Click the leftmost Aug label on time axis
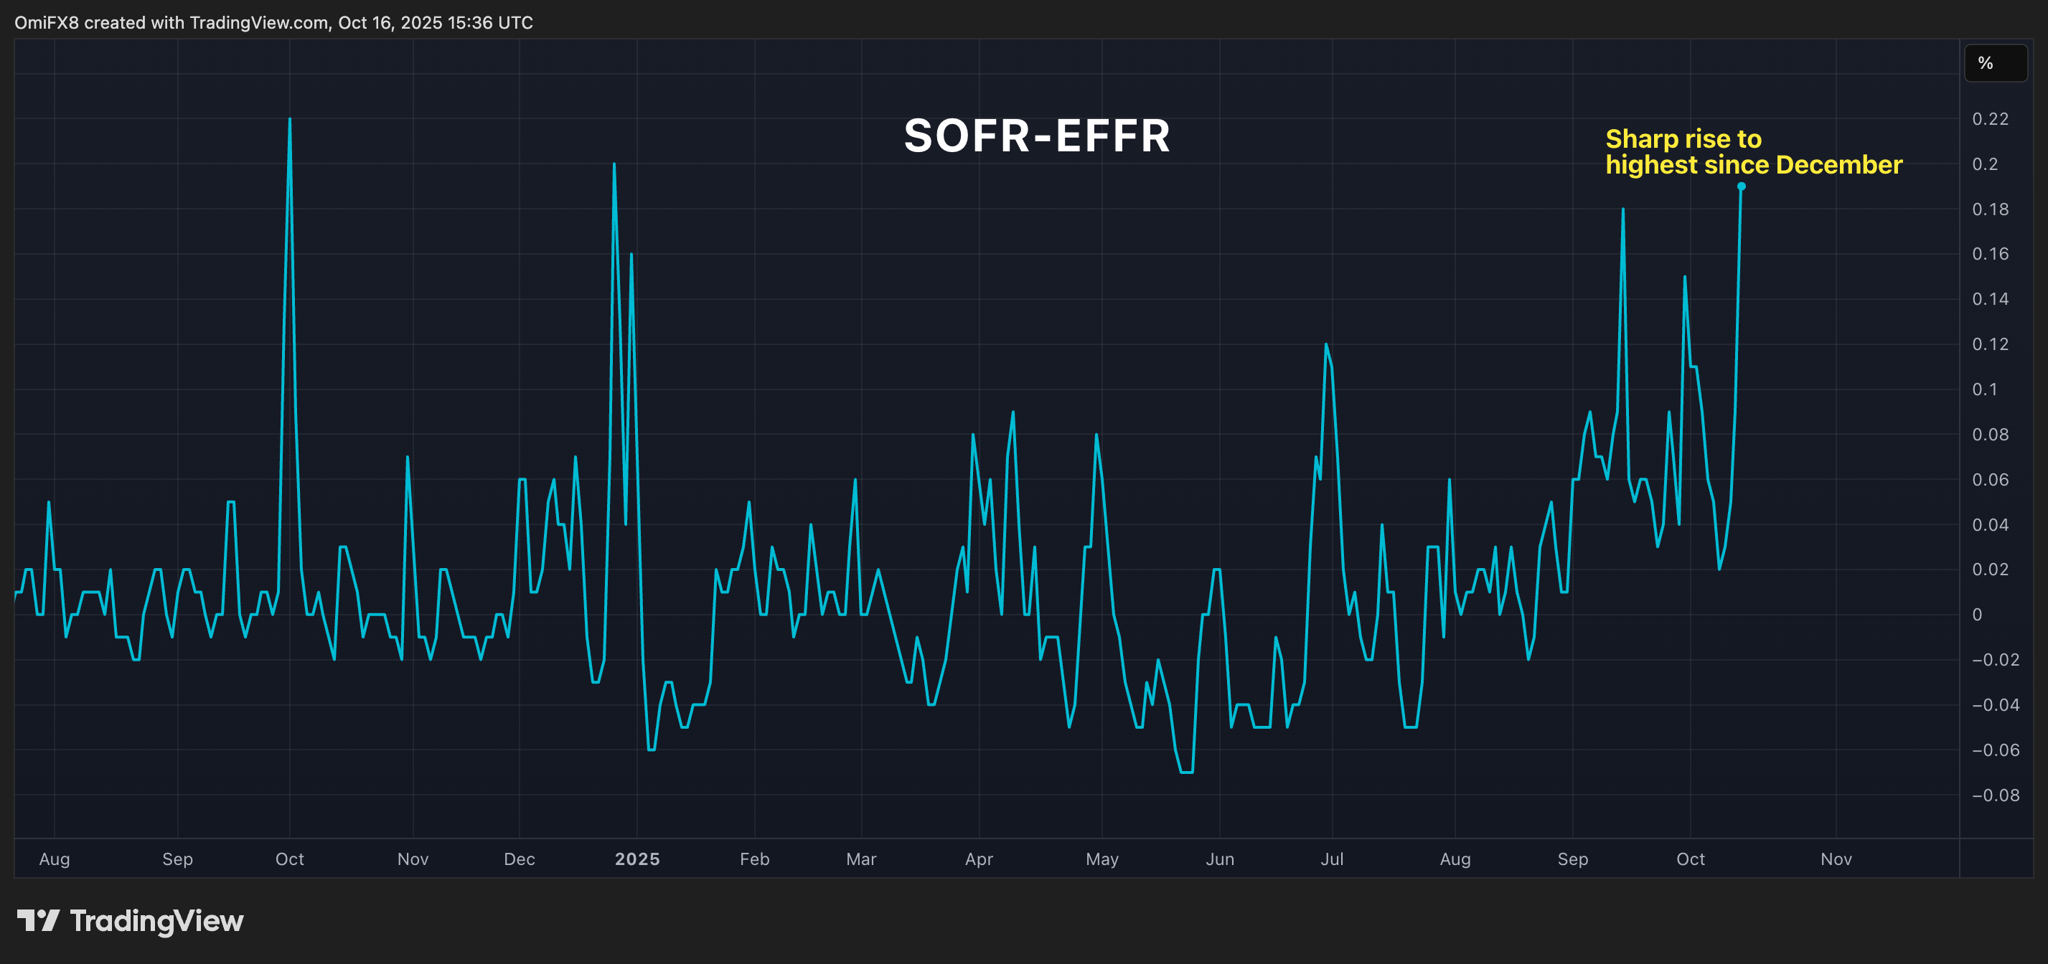2048x964 pixels. point(55,859)
